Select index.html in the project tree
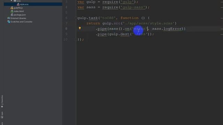Viewport: 223px width, 125px height. point(19,11)
